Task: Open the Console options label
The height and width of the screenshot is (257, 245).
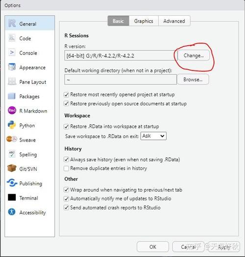Action: (28, 53)
